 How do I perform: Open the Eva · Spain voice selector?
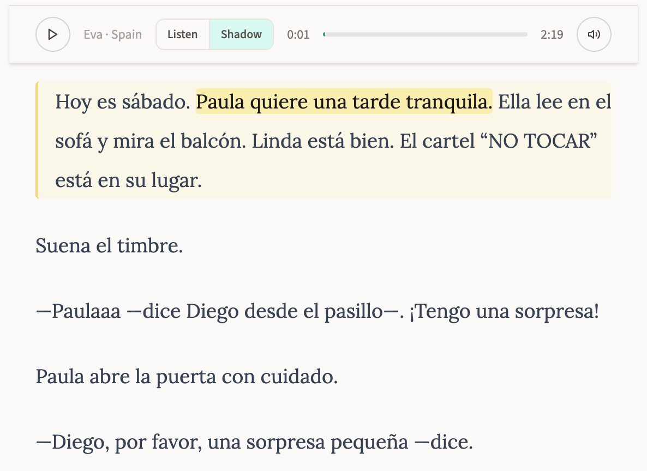[112, 34]
